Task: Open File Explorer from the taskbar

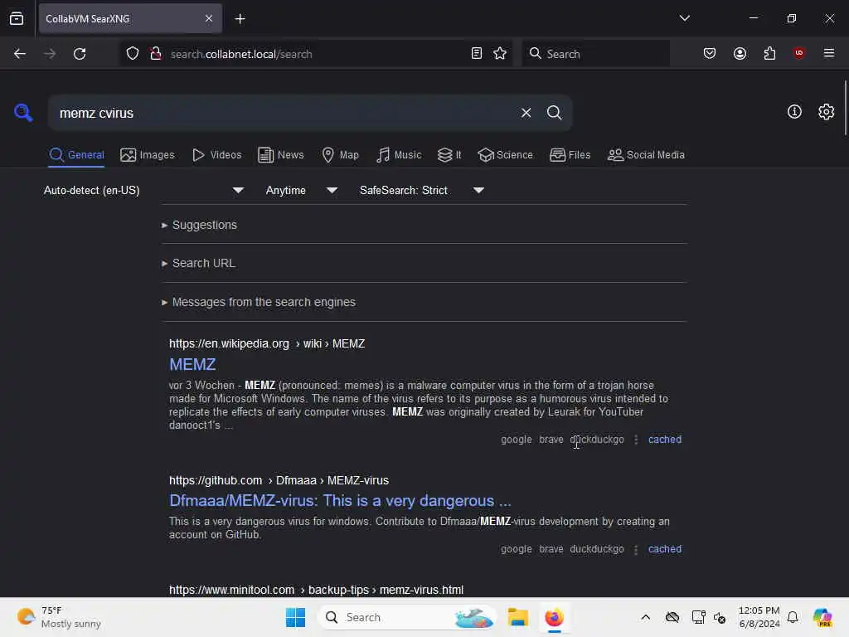Action: (x=517, y=617)
